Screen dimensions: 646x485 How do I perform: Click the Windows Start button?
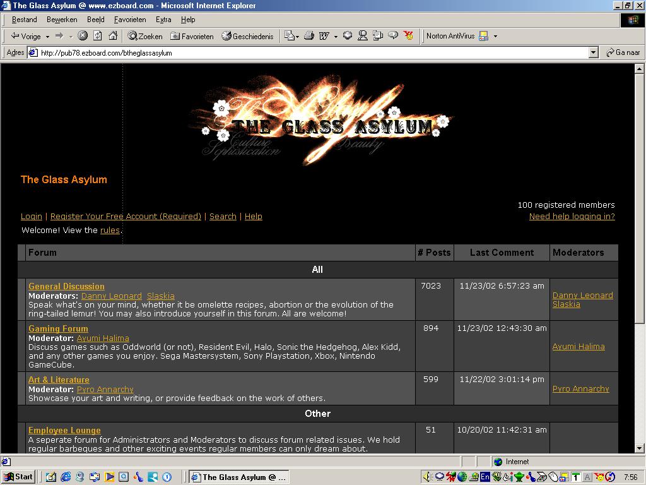18,477
